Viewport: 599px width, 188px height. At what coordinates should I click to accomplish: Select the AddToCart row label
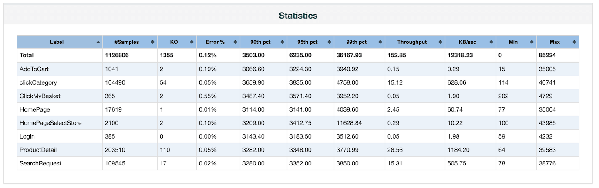(31, 69)
